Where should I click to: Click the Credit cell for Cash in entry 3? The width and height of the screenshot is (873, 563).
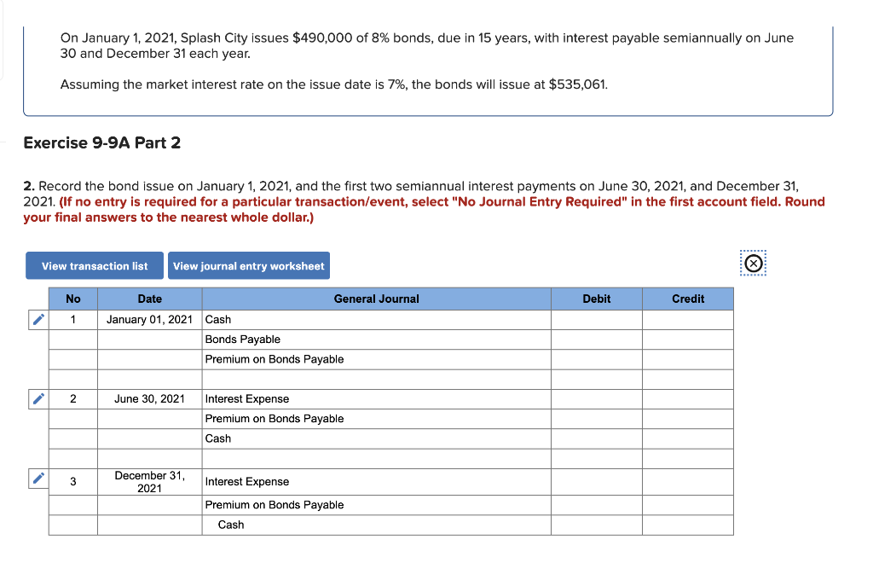click(x=687, y=524)
